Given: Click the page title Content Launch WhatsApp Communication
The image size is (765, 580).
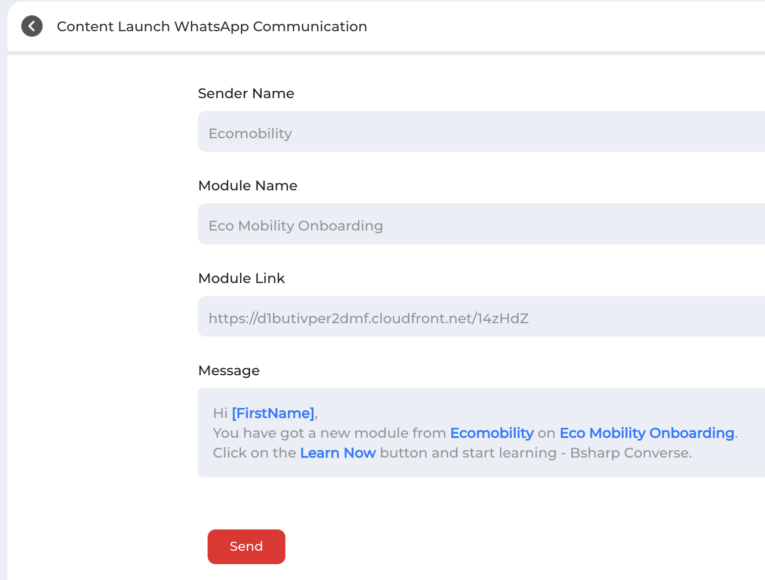Looking at the screenshot, I should tap(212, 26).
